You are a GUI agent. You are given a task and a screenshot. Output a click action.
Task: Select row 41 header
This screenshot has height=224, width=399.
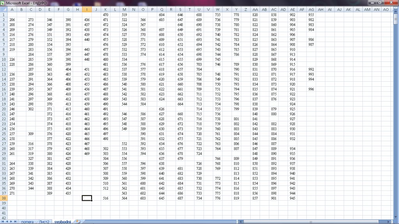pyautogui.click(x=4, y=213)
